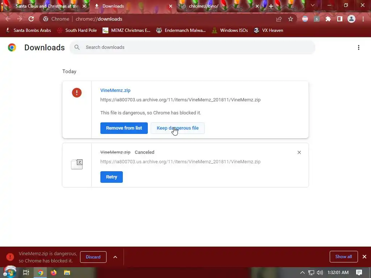Open the blue VineMemz.zip file name link
Viewport: 371px width, 278px height.
click(115, 90)
